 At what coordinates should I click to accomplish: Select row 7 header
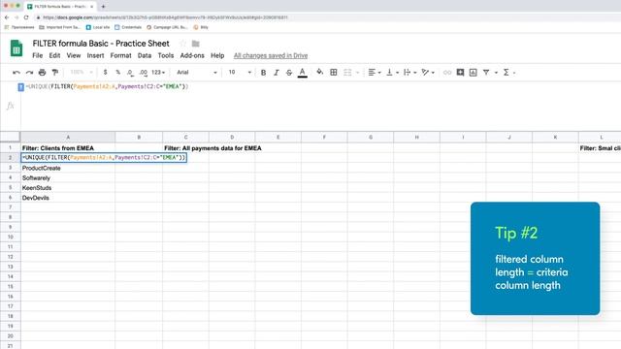coord(11,207)
